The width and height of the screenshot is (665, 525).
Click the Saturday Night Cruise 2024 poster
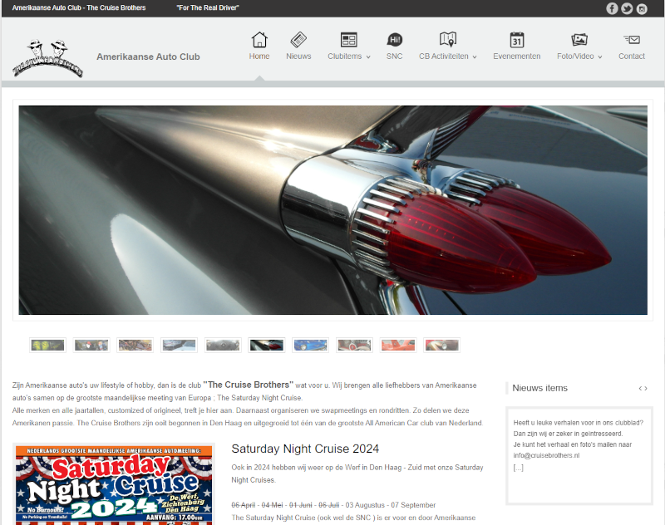(114, 485)
